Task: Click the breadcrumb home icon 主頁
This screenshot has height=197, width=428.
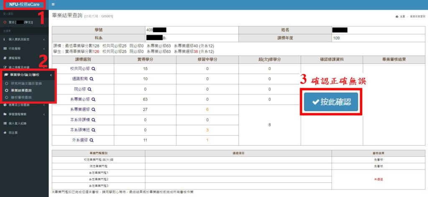Action: pyautogui.click(x=397, y=17)
